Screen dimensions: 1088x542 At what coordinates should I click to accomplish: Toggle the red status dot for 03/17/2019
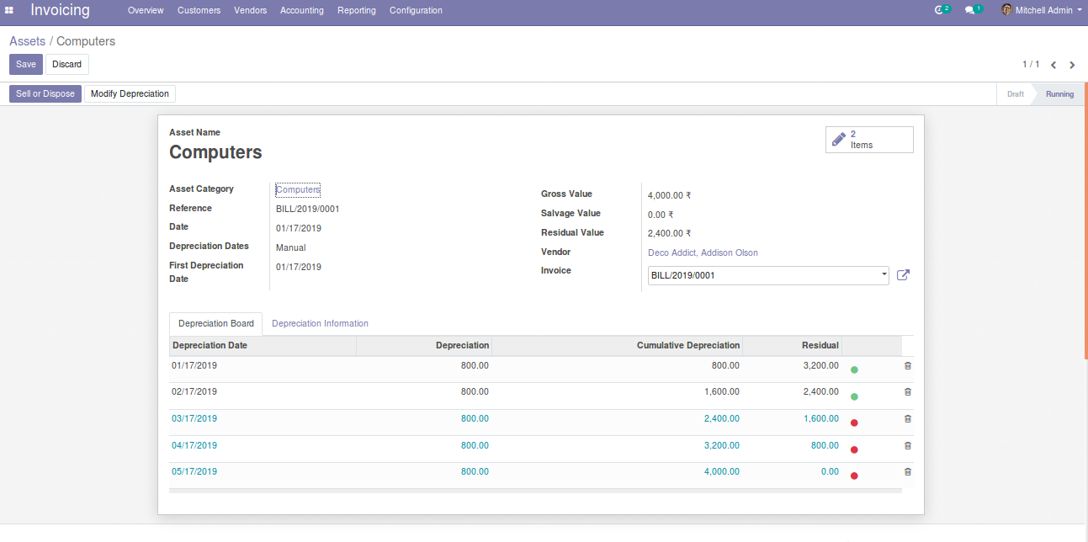click(x=854, y=422)
